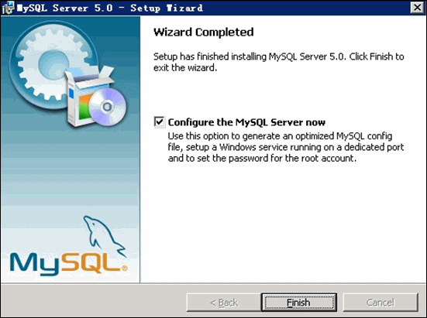This screenshot has height=318, width=427.
Task: Uncheck the Configure the MySQL Server now checkbox
Action: click(x=160, y=122)
